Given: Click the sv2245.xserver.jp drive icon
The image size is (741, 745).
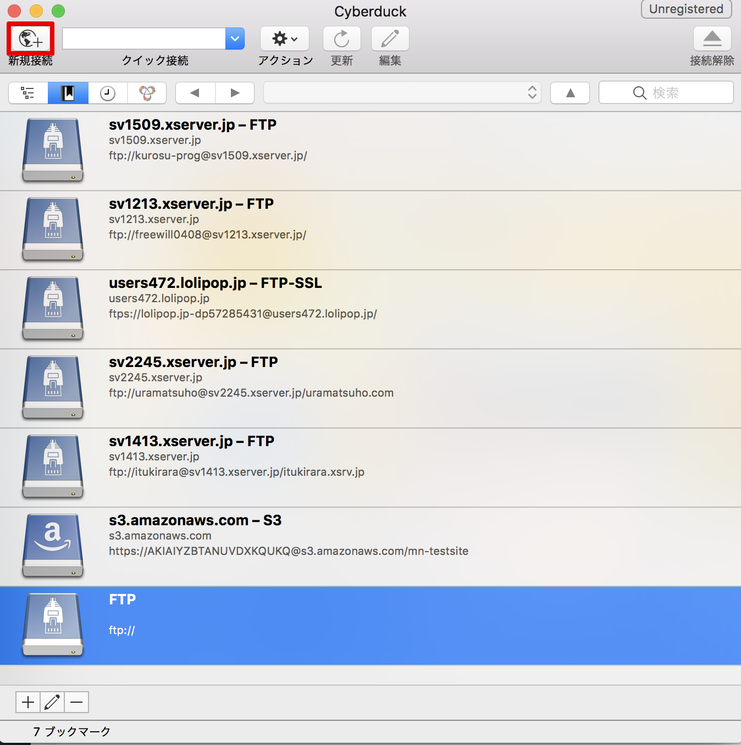Looking at the screenshot, I should click(53, 387).
